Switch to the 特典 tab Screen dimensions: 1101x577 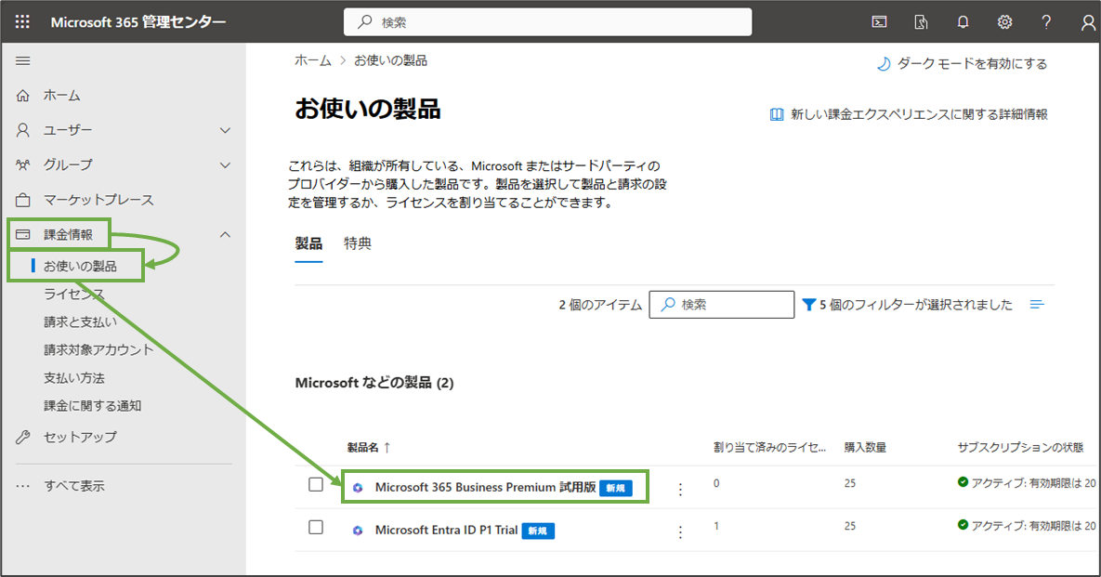(x=358, y=243)
